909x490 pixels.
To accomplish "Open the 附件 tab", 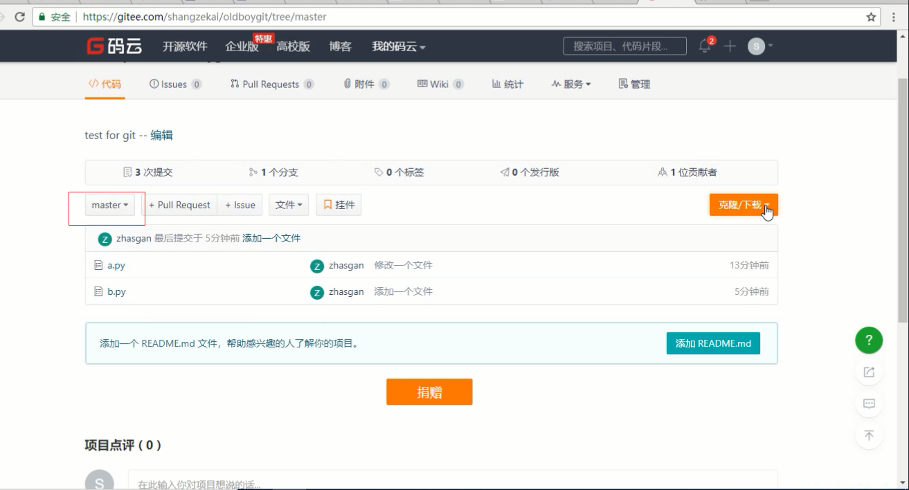I will (x=366, y=84).
